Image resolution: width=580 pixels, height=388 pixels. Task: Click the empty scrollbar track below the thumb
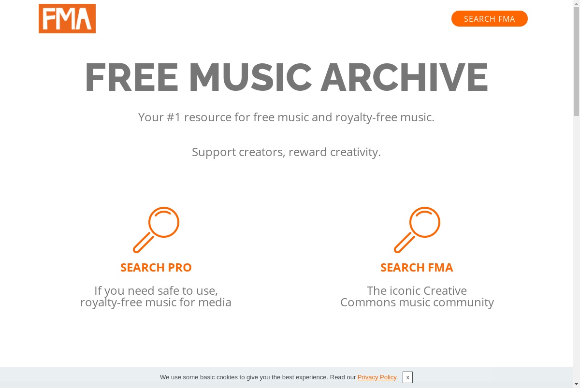pyautogui.click(x=576, y=249)
